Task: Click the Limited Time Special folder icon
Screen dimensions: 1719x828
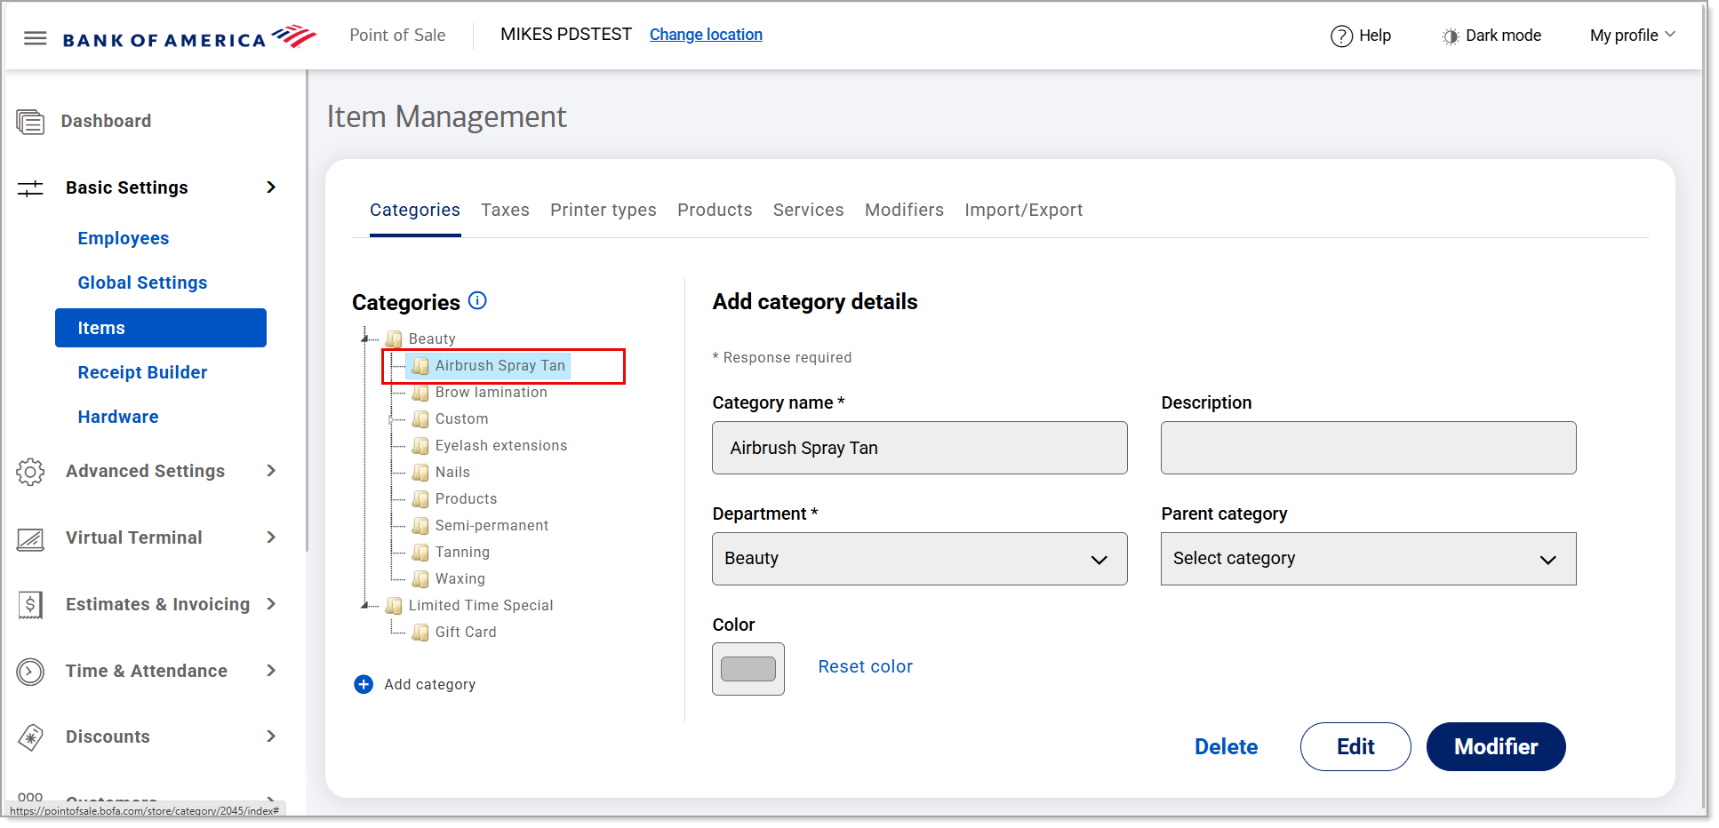Action: [x=394, y=606]
